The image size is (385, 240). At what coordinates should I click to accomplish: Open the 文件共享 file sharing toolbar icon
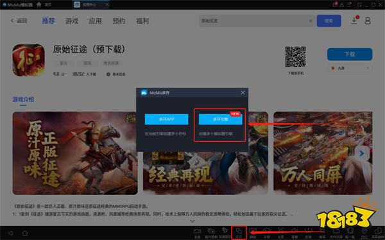coord(336,233)
